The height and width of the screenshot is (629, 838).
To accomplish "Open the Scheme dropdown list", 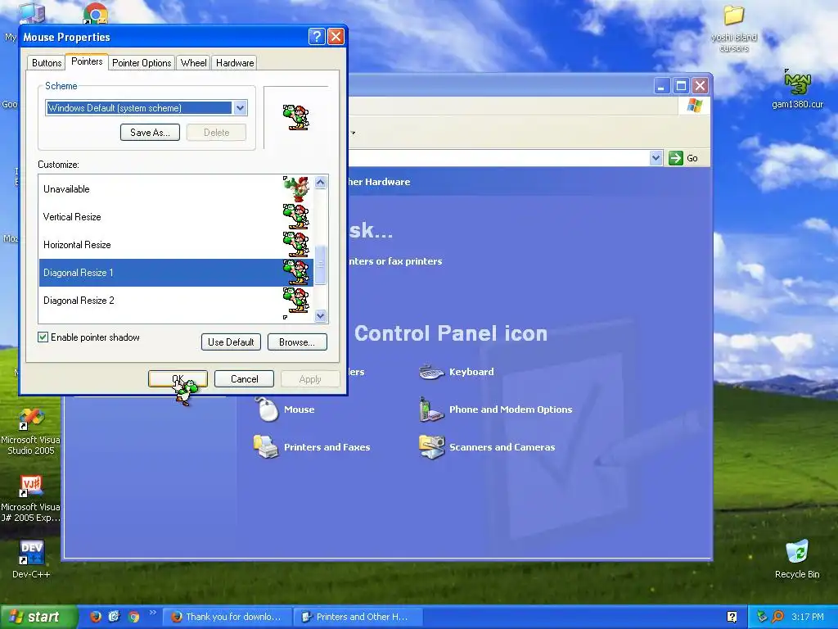I will (240, 108).
